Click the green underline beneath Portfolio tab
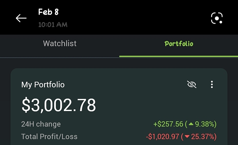This screenshot has height=145, width=238. click(178, 56)
